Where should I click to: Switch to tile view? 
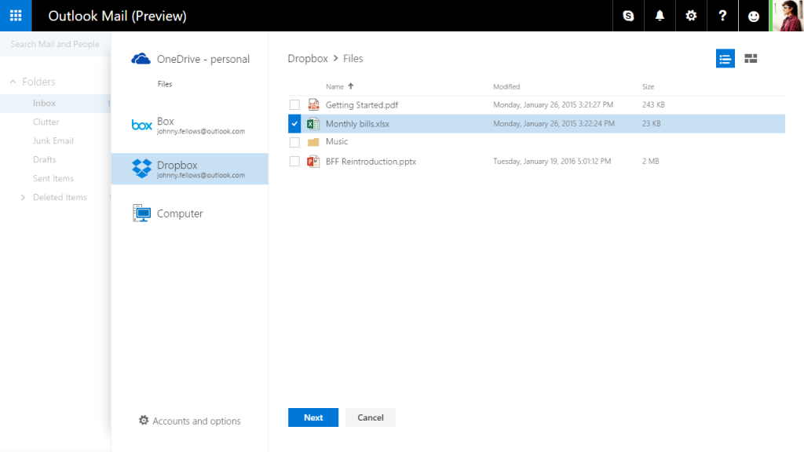[x=750, y=58]
